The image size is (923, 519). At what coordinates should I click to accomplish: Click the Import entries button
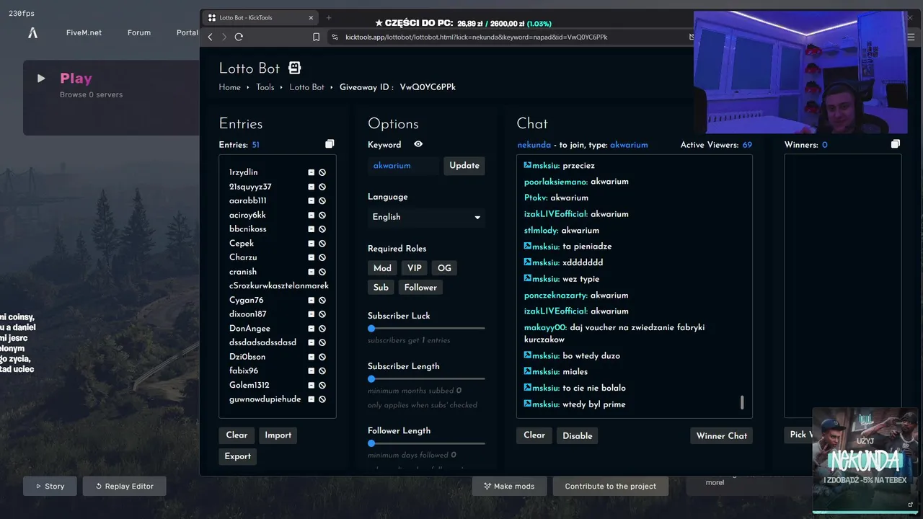tap(278, 435)
